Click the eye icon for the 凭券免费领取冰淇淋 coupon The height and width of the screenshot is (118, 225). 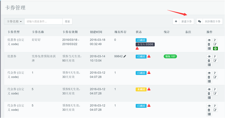coord(209,56)
